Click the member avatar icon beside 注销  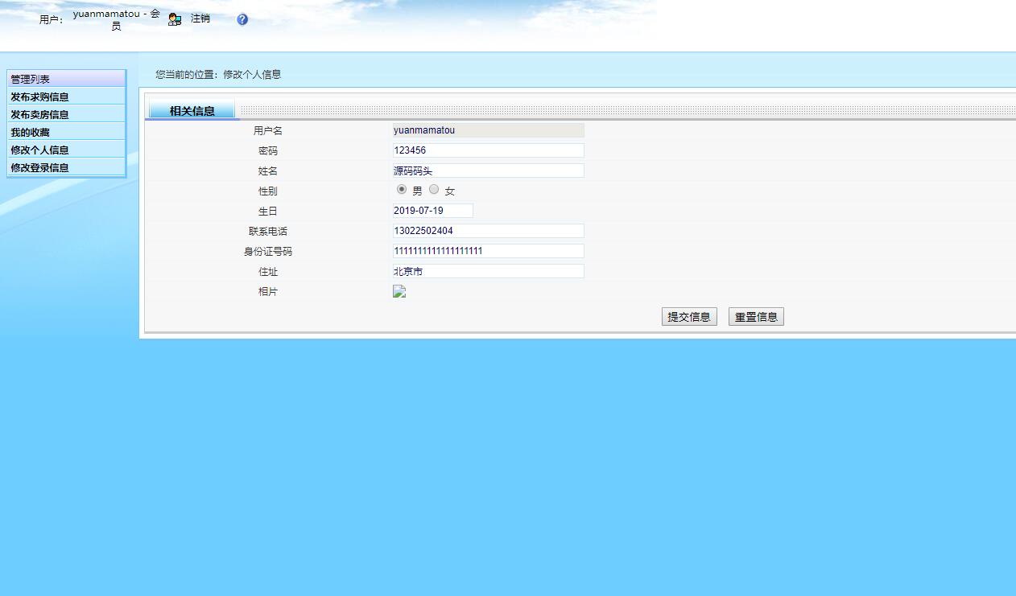point(174,18)
